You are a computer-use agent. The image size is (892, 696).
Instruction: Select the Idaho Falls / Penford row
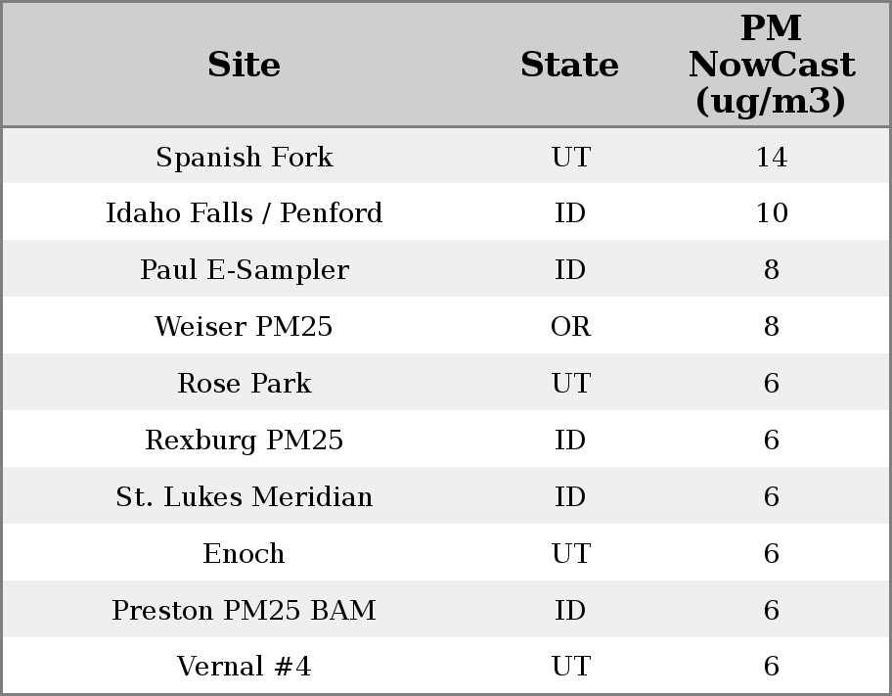pos(244,213)
